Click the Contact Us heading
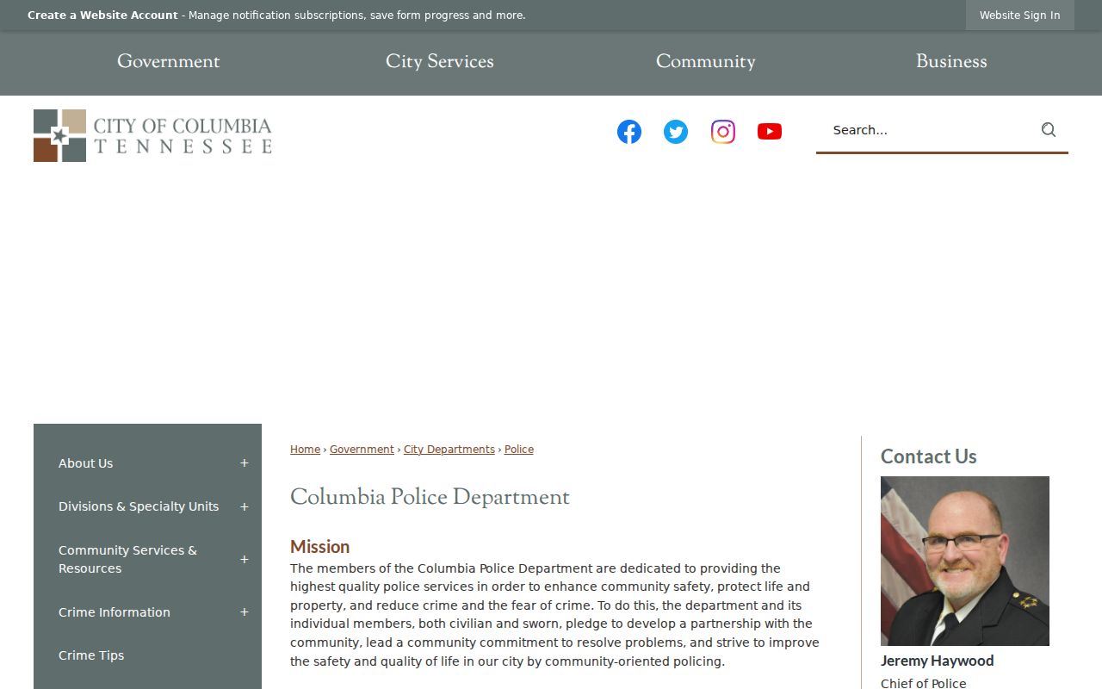The width and height of the screenshot is (1102, 689). (x=928, y=456)
